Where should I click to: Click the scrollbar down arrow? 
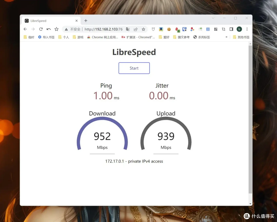click(250, 204)
